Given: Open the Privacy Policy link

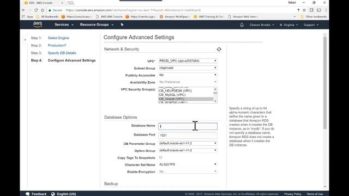Looking at the screenshot, I should pos(293,194).
